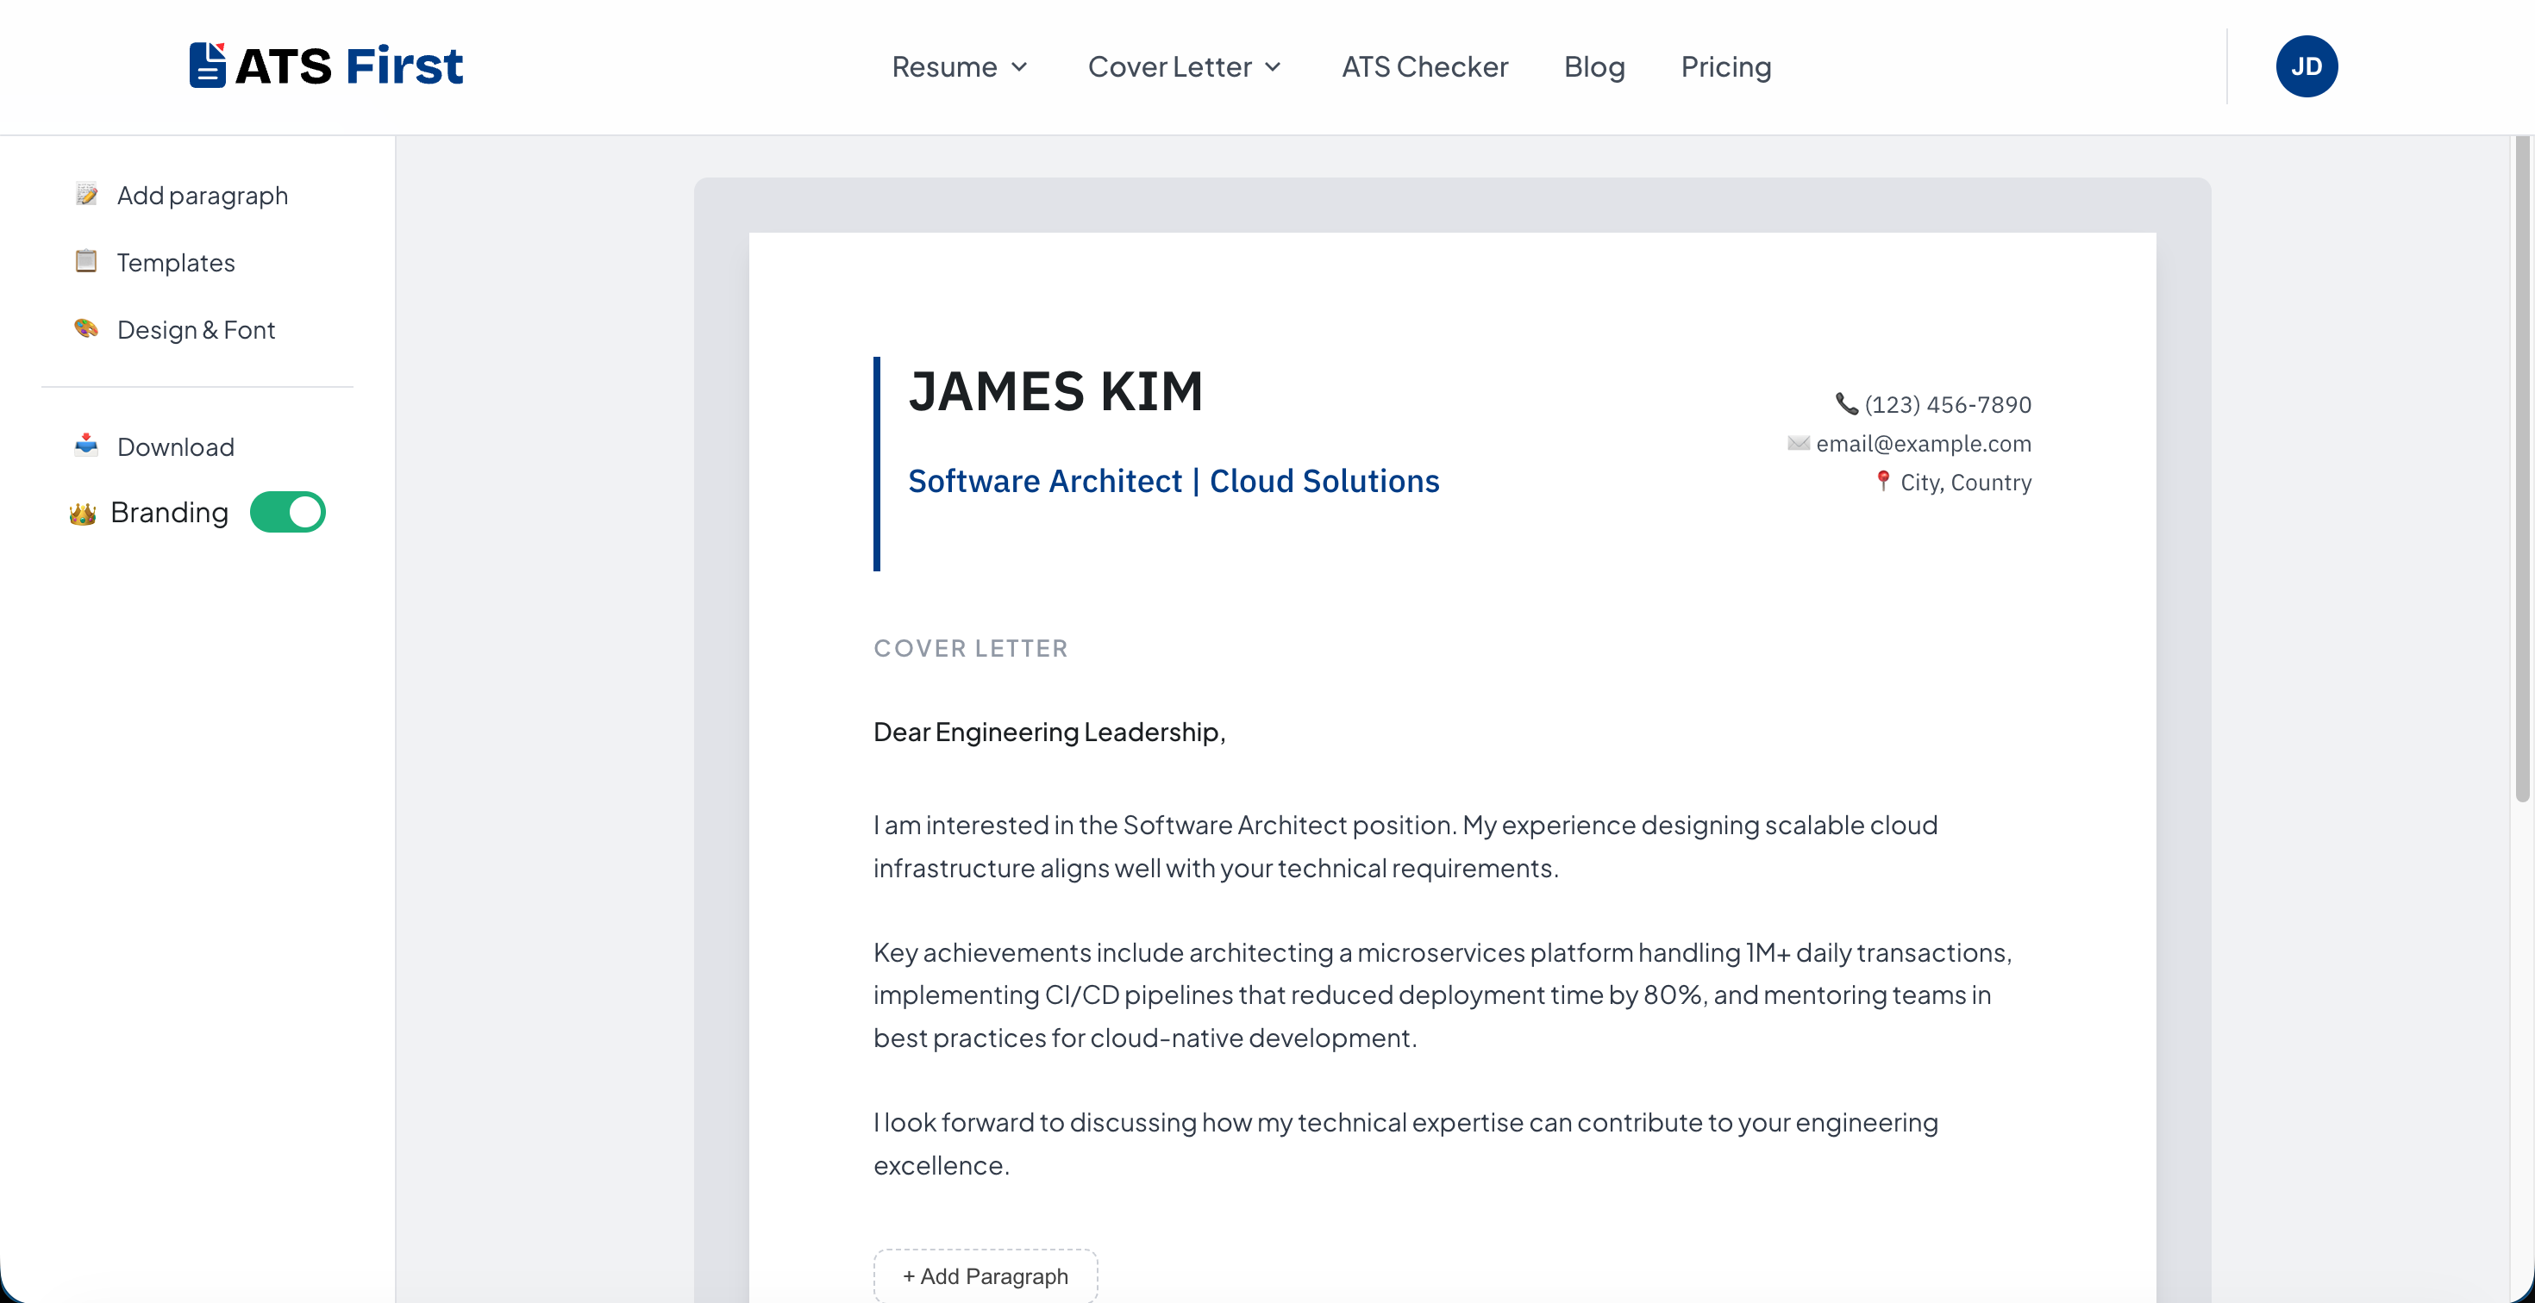The width and height of the screenshot is (2535, 1303).
Task: Expand the Resume dropdown menu
Action: 960,67
